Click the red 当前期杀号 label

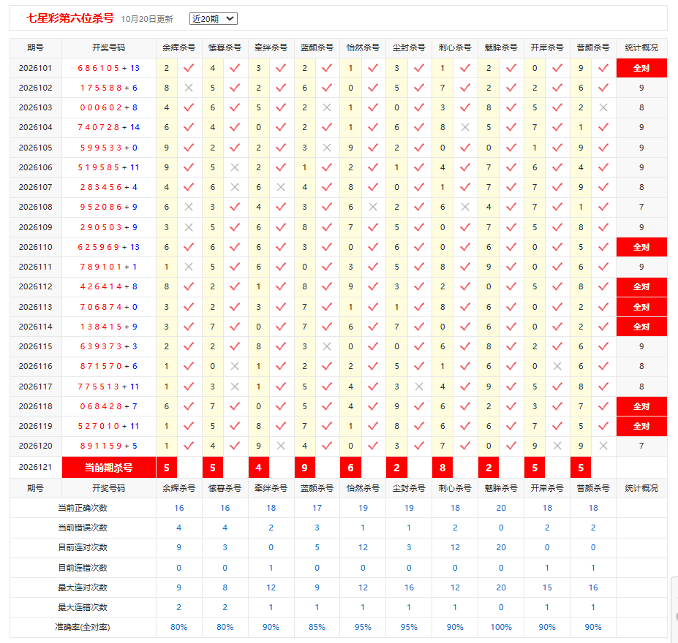pyautogui.click(x=108, y=467)
